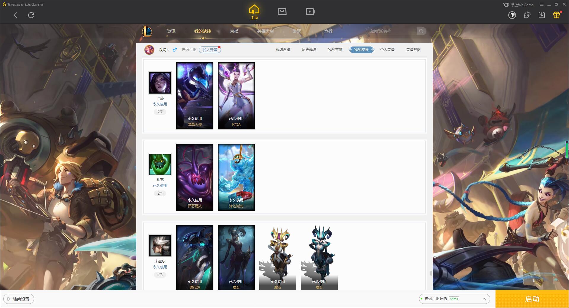Viewport: 569px width, 308px height.
Task: Open the 个人荣誉 sub-tab
Action: coord(387,50)
